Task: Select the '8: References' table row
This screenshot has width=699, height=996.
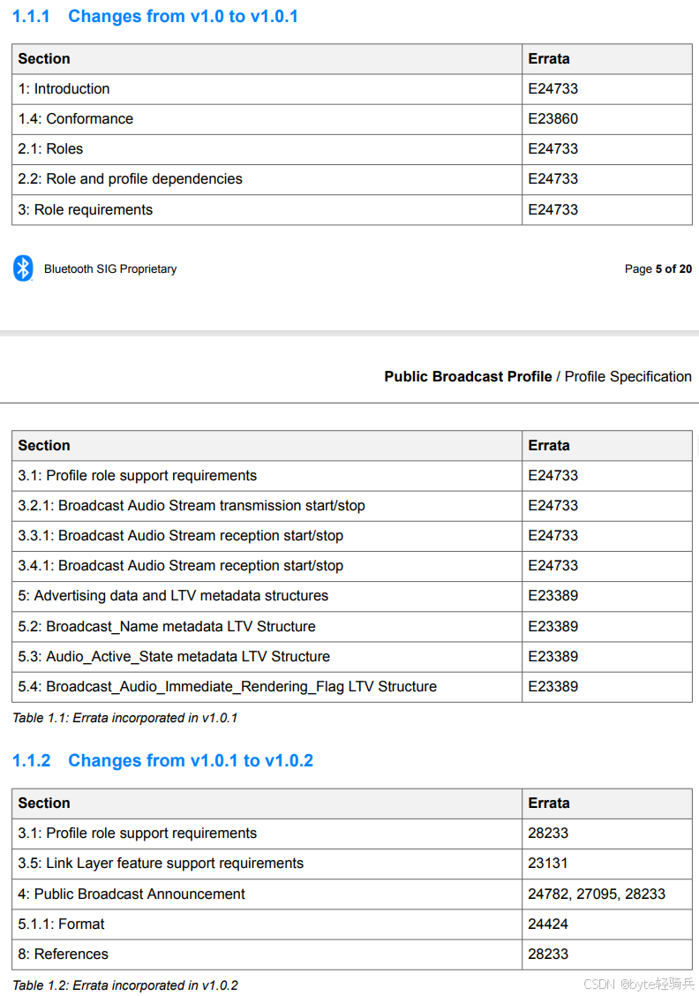Action: (x=352, y=954)
